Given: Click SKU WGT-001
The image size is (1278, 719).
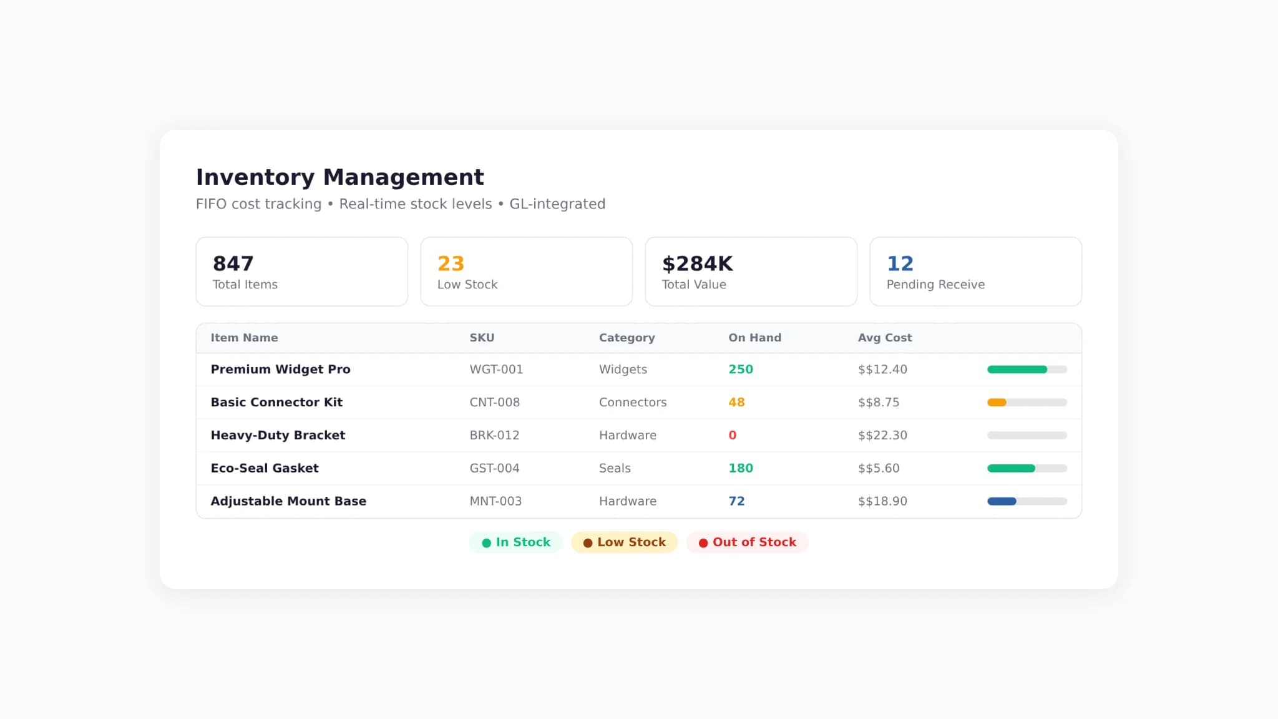Looking at the screenshot, I should point(496,369).
